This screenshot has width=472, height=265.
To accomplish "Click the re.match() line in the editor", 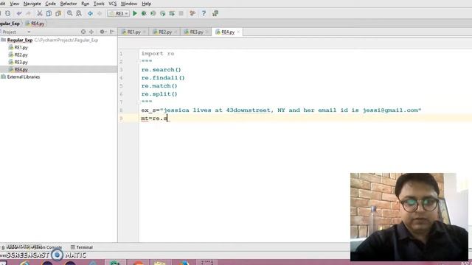I will click(x=159, y=86).
